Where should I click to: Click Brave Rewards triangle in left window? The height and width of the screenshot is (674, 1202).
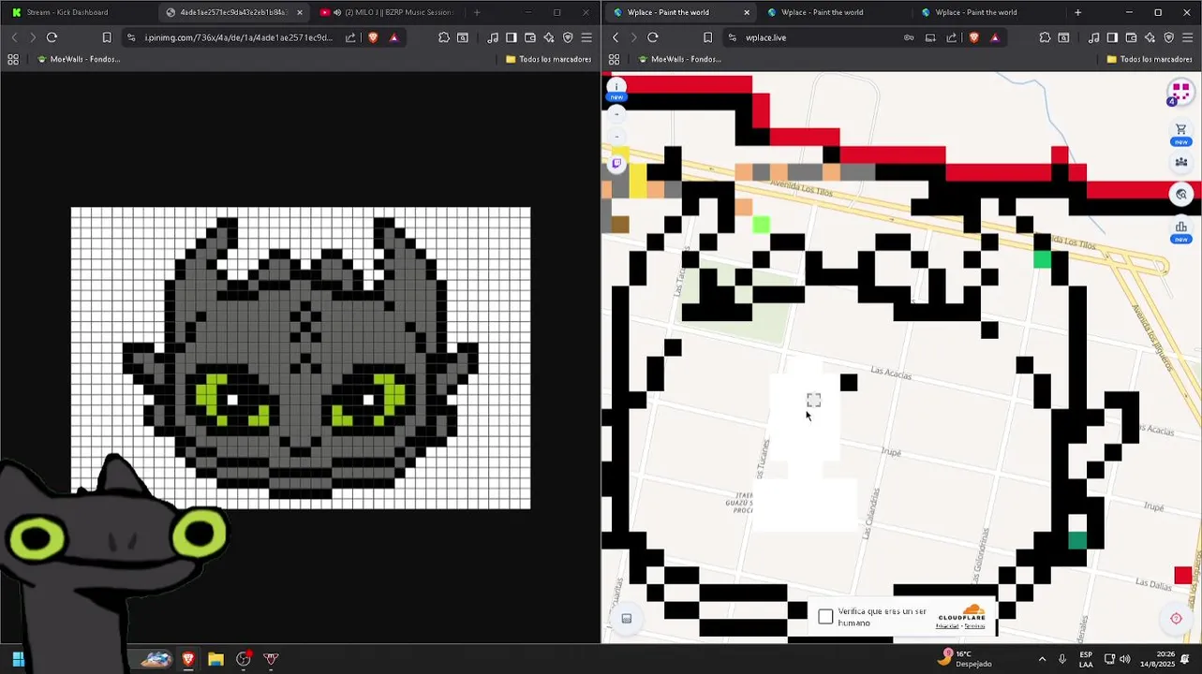(x=393, y=37)
